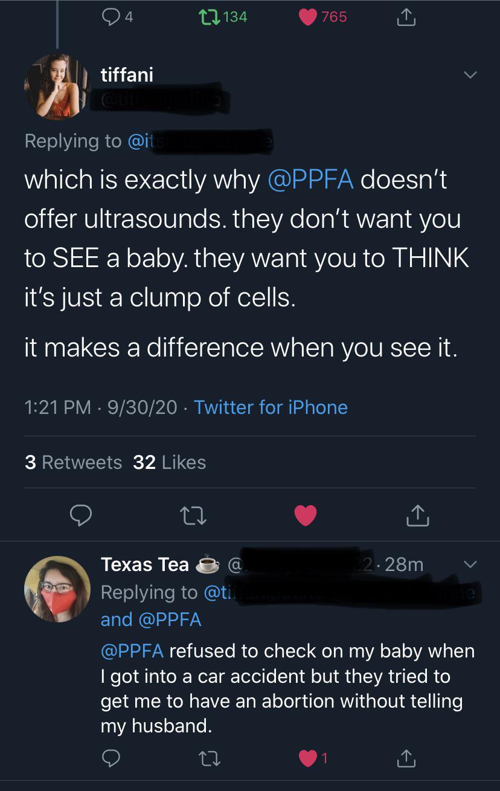The image size is (500, 791).
Task: Reply to tiffani's tweet
Action: [x=81, y=515]
